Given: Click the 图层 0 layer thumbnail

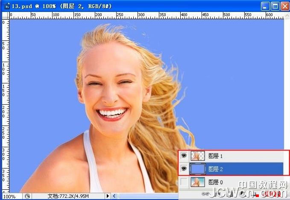Looking at the screenshot, I should point(197,182).
